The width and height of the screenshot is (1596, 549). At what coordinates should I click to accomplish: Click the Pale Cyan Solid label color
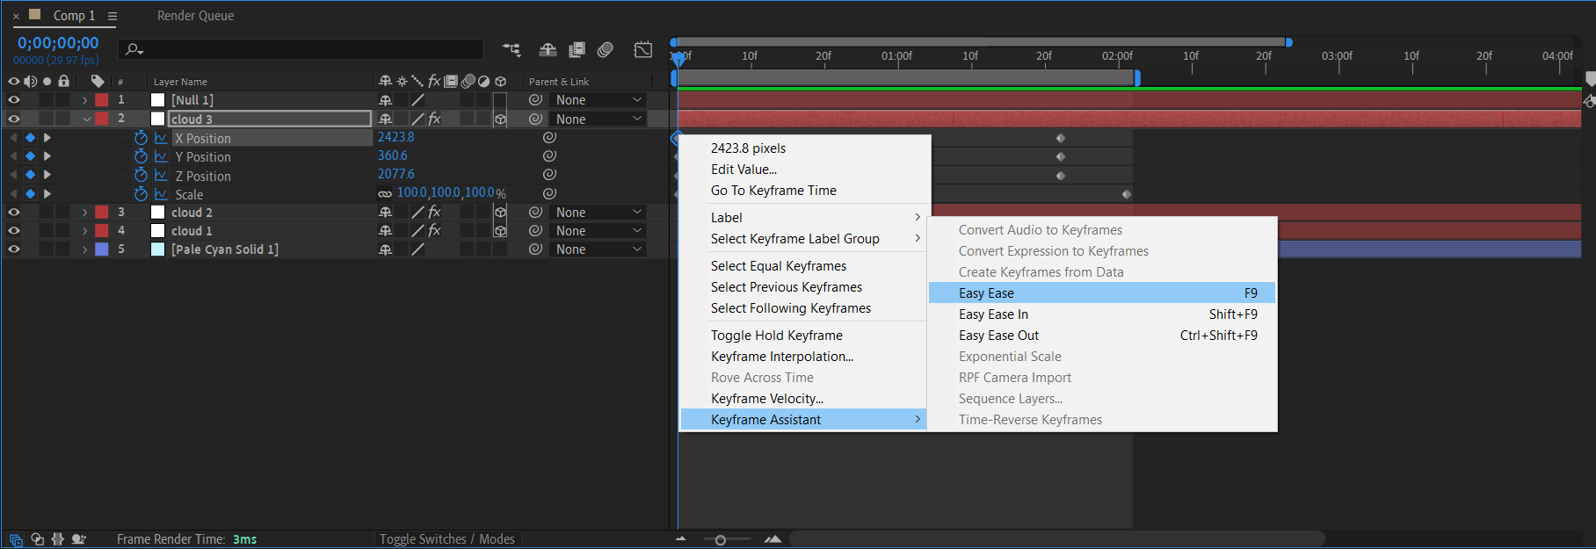tap(102, 249)
